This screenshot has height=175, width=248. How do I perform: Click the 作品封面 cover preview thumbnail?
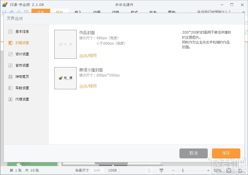[65, 44]
